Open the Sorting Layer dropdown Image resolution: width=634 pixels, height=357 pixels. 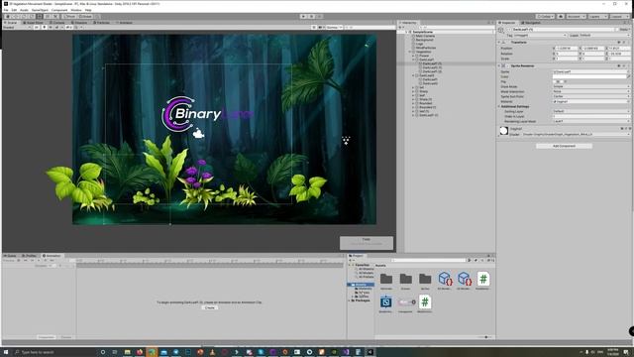coord(591,111)
